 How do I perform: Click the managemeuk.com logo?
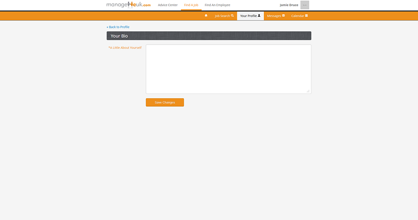(x=128, y=5)
